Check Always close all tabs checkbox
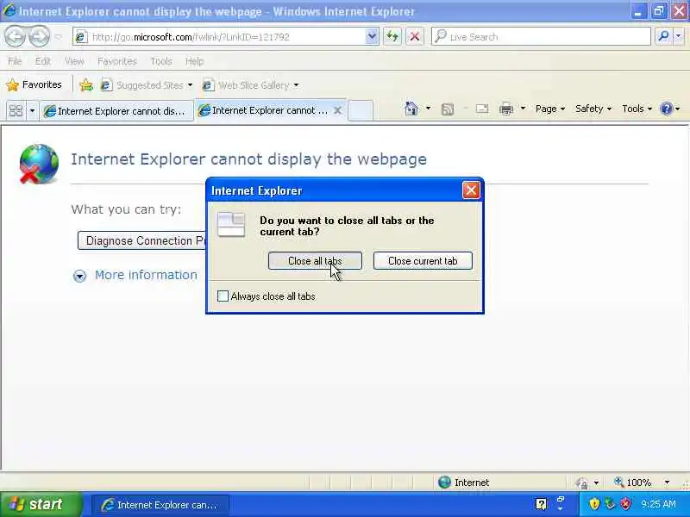690x517 pixels. [223, 296]
